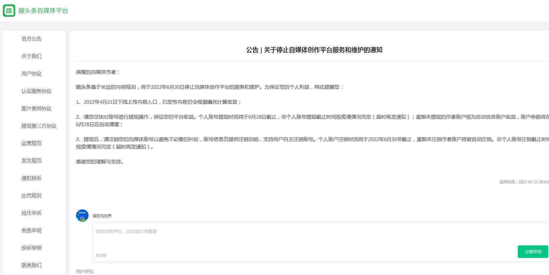Click item 1 about 2022年4月21日下线上传内容入口

click(159, 102)
